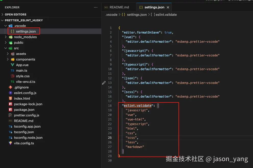Click the assets folder icon
The width and height of the screenshot is (253, 168).
coord(12,54)
